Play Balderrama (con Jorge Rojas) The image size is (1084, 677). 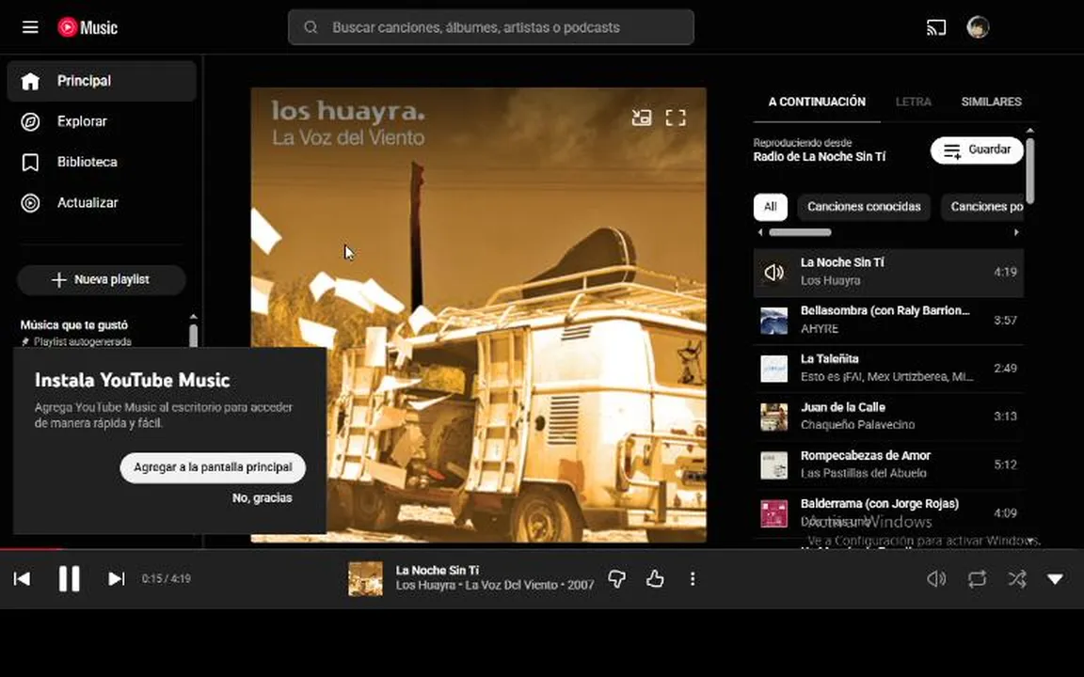coord(888,514)
